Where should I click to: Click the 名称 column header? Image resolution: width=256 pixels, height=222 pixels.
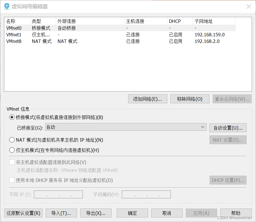(x=17, y=21)
